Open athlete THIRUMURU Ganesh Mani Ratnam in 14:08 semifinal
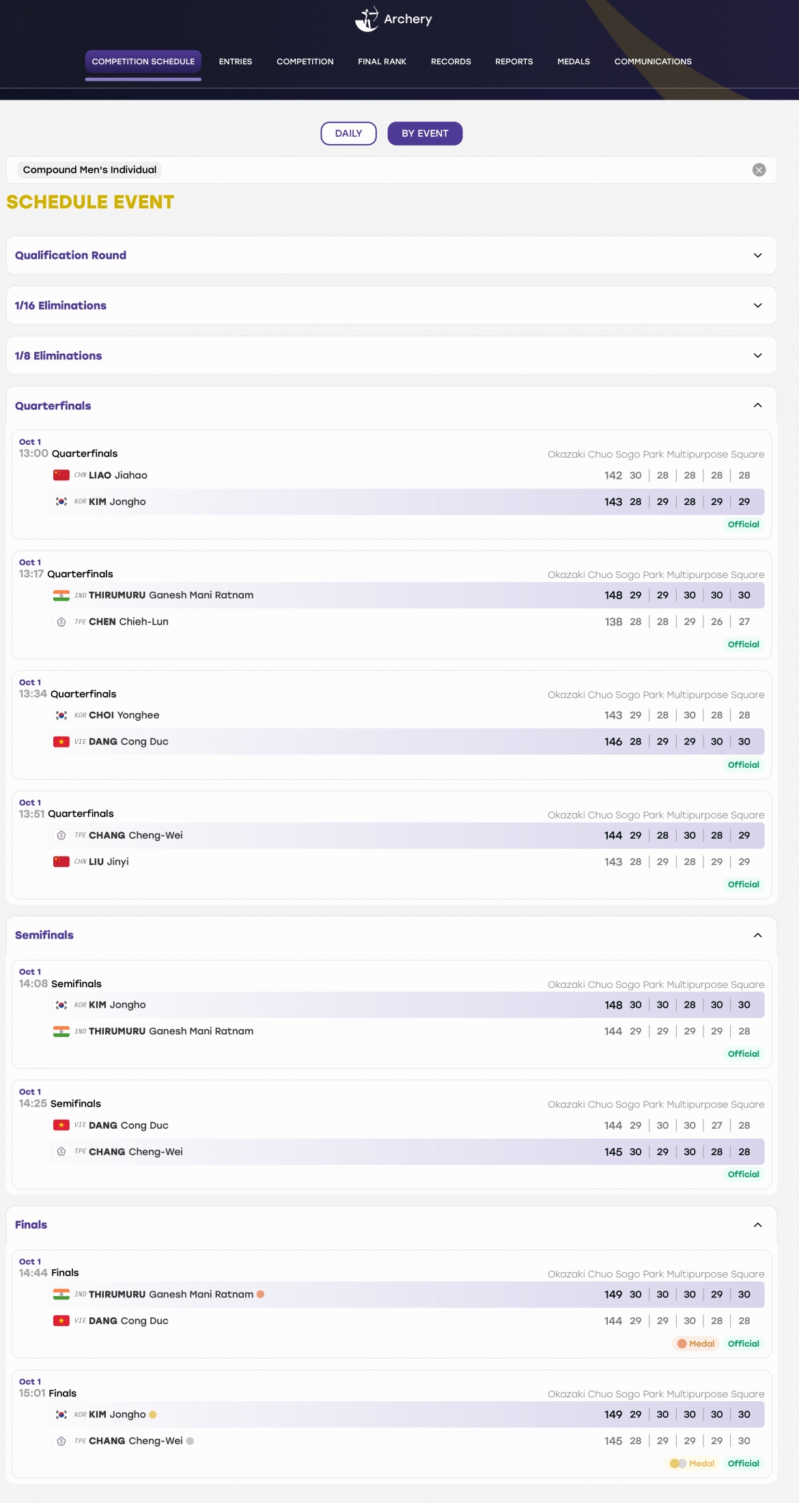This screenshot has width=799, height=1503. pyautogui.click(x=171, y=1031)
